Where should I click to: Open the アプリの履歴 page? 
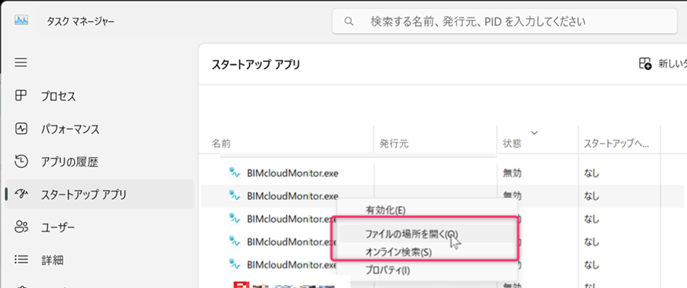point(100,162)
